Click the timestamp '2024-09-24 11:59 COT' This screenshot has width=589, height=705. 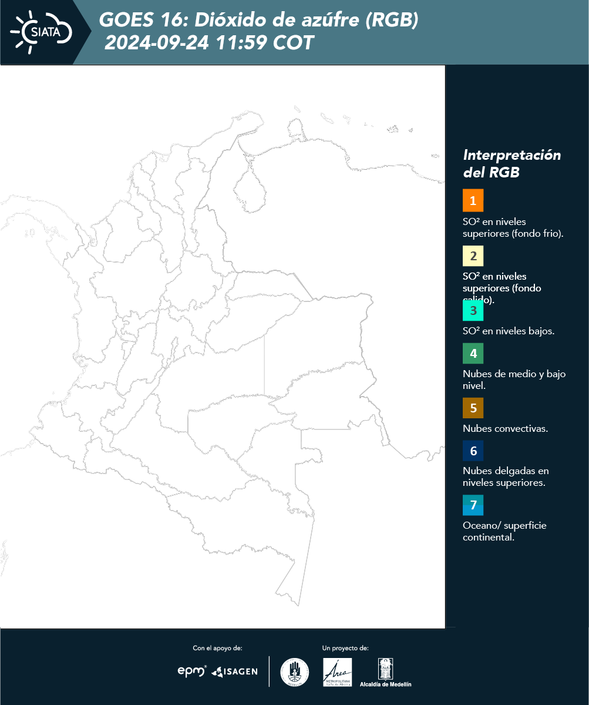[x=210, y=43]
